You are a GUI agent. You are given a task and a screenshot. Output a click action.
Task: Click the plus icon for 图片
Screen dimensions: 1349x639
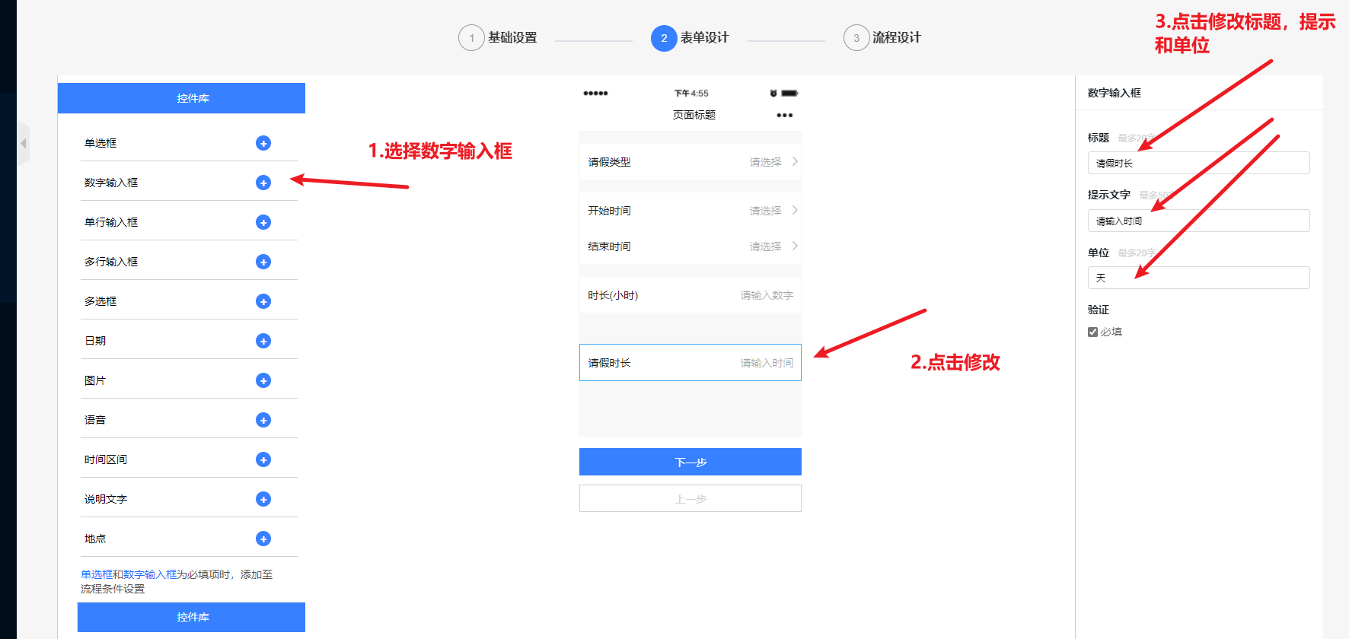[x=263, y=380]
